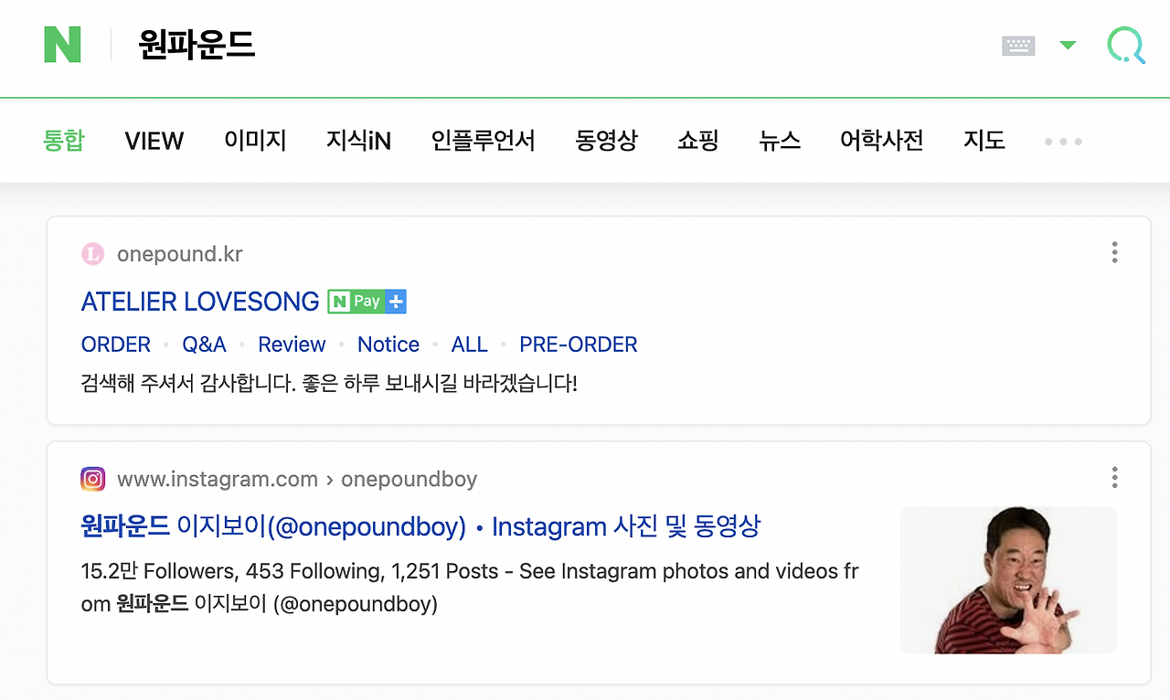Click the Instagram profile thumbnail image

pos(1008,579)
